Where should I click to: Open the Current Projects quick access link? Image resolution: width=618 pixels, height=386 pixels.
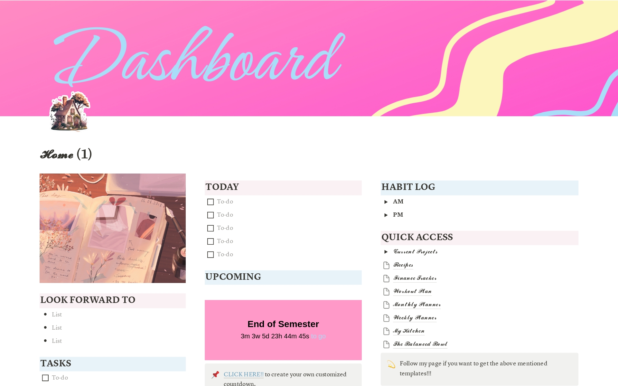pyautogui.click(x=414, y=251)
